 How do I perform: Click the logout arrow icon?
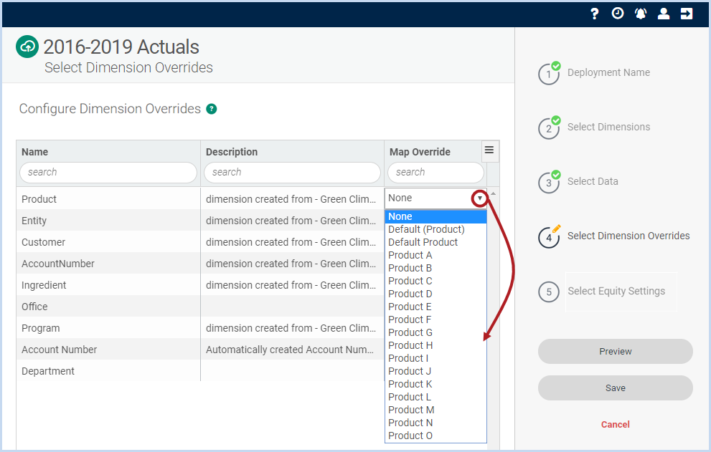tap(687, 14)
